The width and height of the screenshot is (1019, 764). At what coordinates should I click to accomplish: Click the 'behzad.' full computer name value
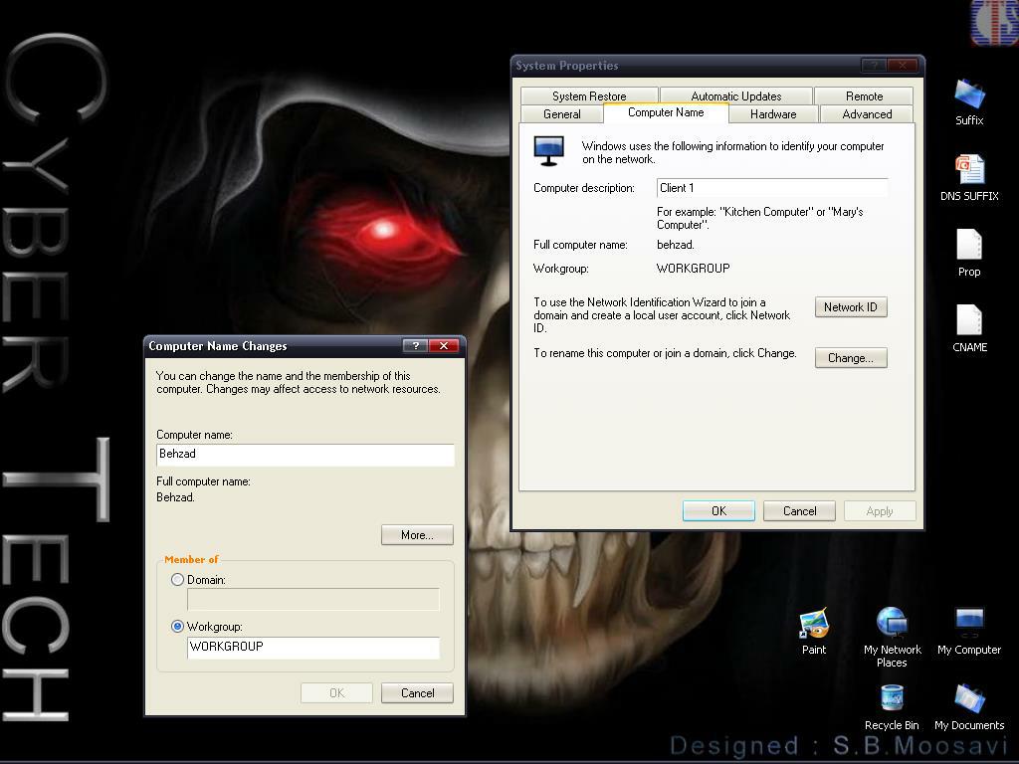676,245
